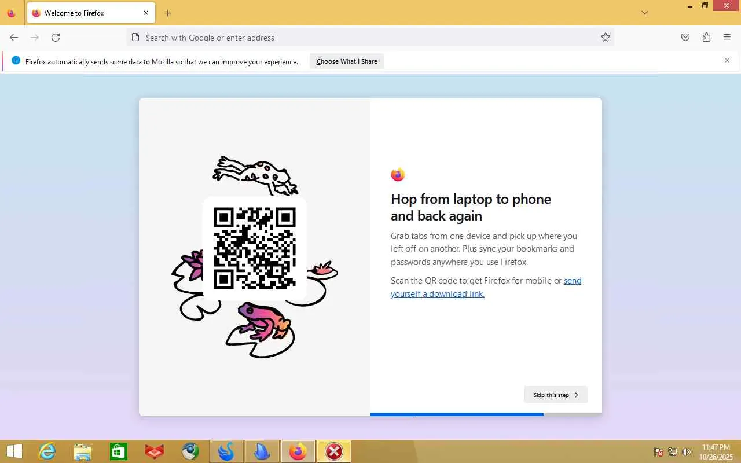Click the 'Grab tabs from one device' paragraph
This screenshot has width=741, height=463.
[x=484, y=249]
